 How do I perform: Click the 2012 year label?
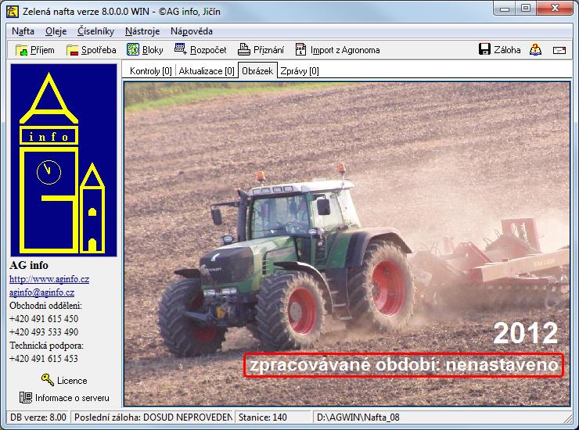526,333
